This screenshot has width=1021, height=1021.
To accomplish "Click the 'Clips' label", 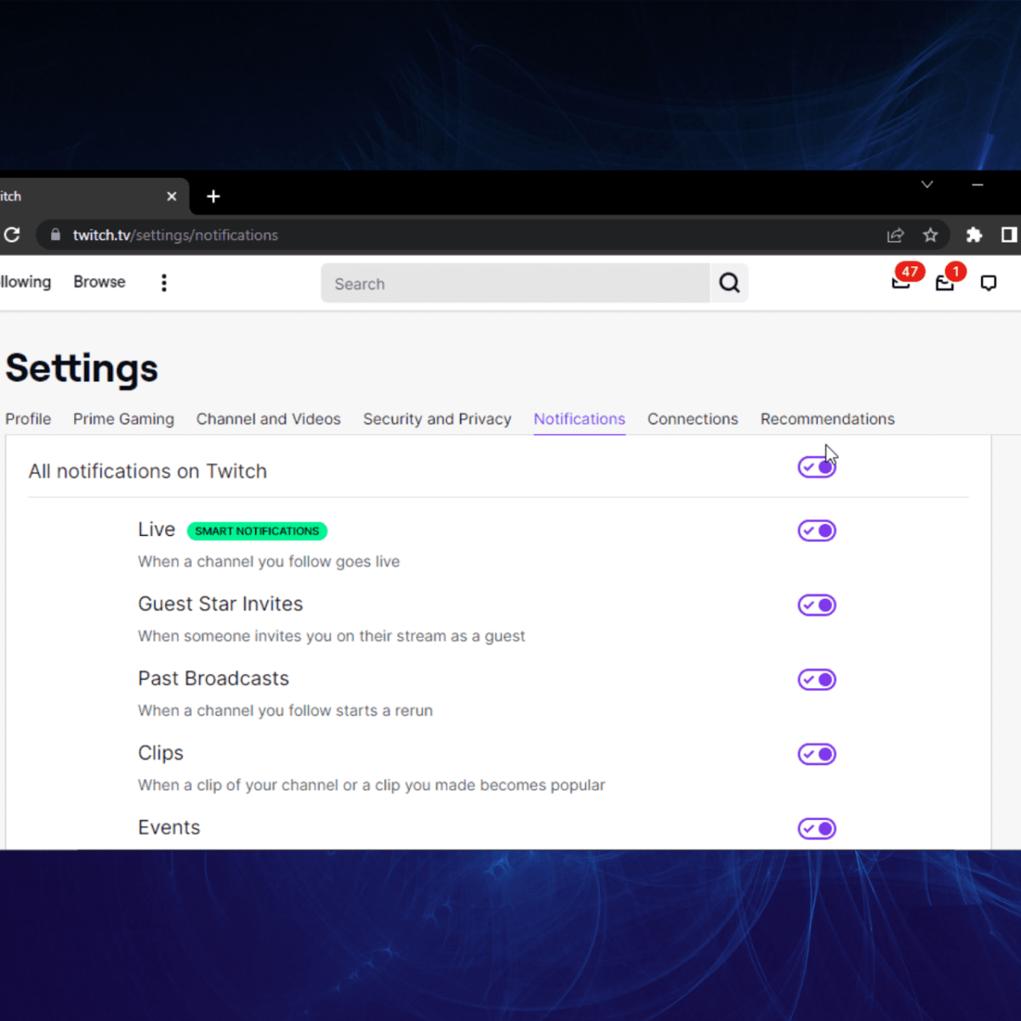I will click(x=161, y=753).
